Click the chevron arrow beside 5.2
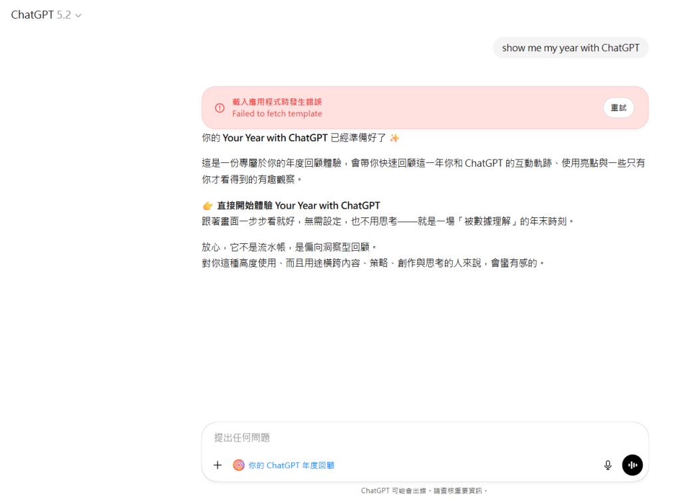 78,15
